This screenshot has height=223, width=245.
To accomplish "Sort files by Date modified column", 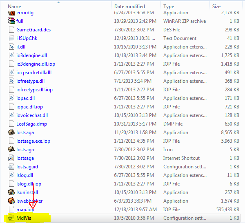I will click(x=129, y=7).
